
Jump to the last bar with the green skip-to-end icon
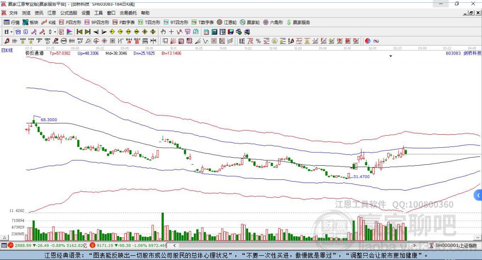tap(88, 32)
